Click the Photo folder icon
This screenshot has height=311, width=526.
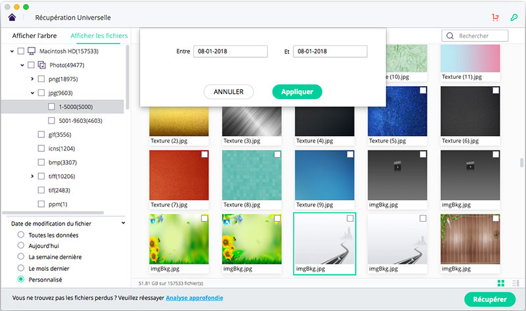41,65
